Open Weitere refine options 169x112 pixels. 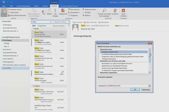[87, 15]
